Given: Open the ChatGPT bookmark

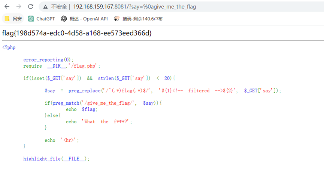Looking at the screenshot, I should [x=41, y=19].
